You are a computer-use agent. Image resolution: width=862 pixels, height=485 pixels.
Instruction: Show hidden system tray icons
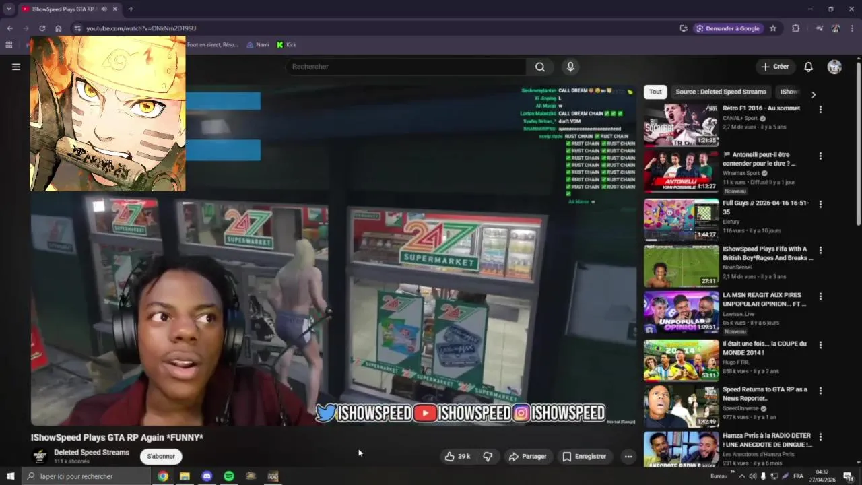(742, 476)
